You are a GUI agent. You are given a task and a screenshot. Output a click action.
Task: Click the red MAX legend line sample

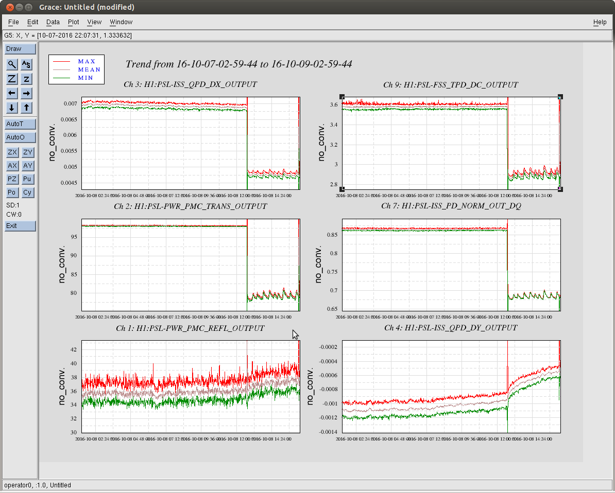pyautogui.click(x=62, y=62)
